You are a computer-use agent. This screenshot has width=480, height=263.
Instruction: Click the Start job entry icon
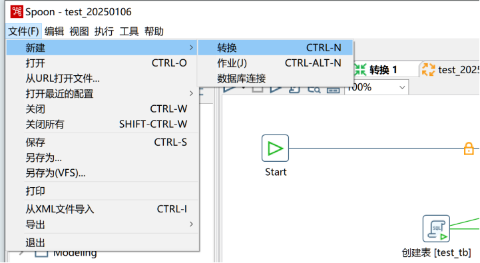pyautogui.click(x=275, y=148)
